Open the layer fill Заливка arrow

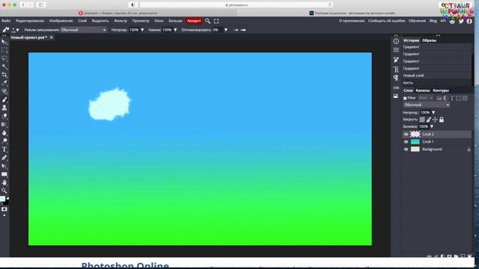coord(432,126)
